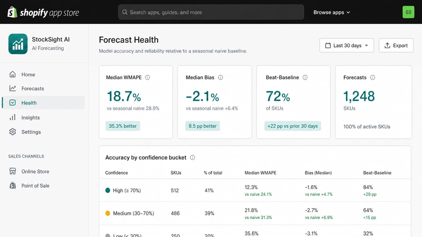Click the green High confidence dot

point(108,190)
